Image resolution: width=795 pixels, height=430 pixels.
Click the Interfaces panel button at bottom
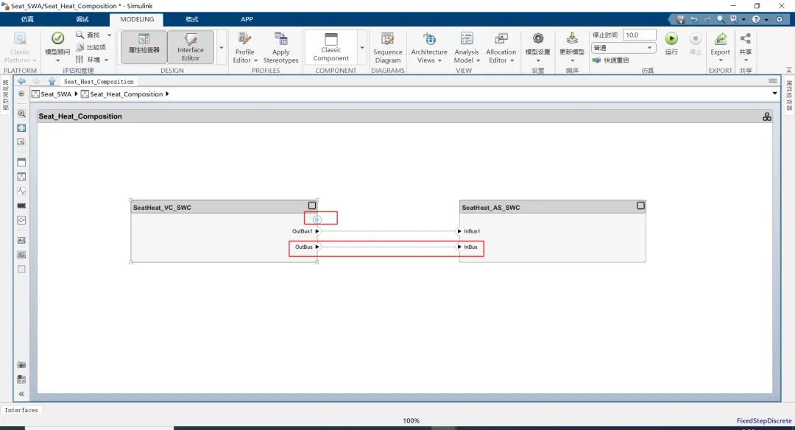tap(22, 410)
